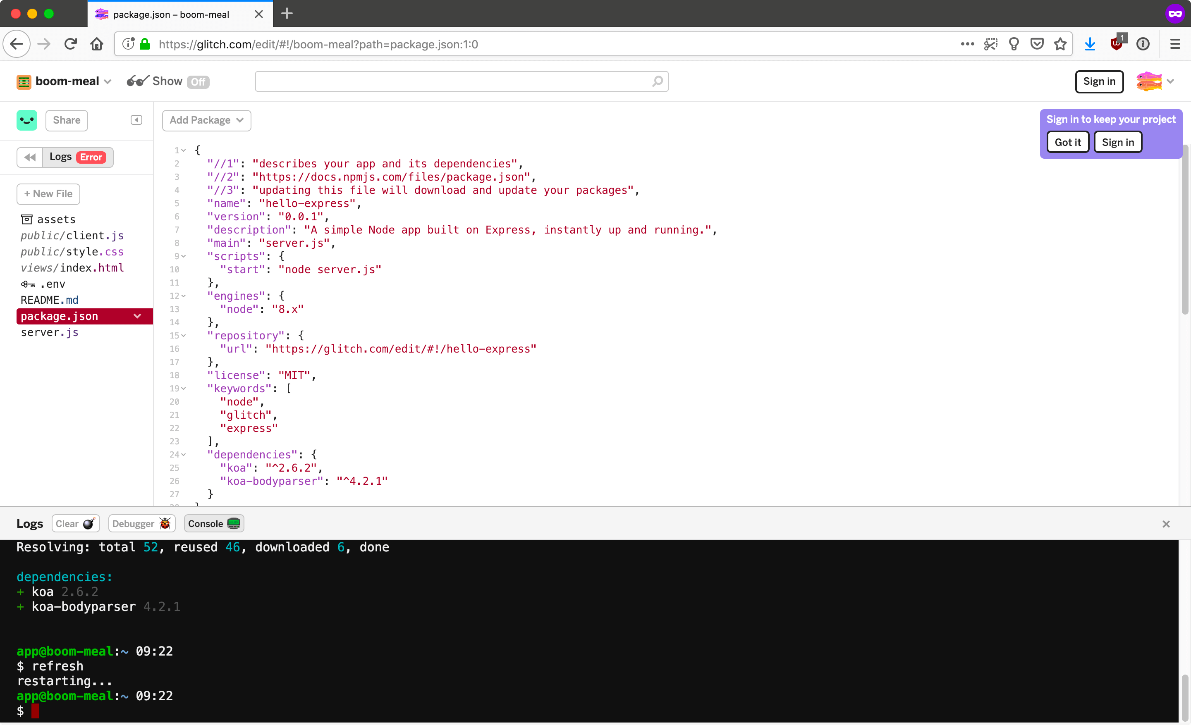Screen dimensions: 1191x725
Task: Bookmark this page with the star
Action: tap(1060, 44)
